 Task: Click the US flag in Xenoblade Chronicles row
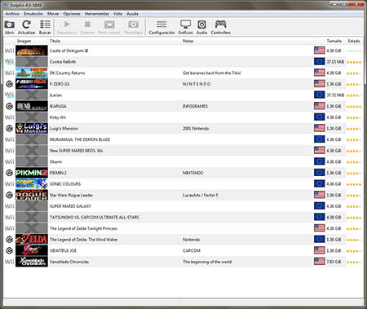tap(320, 262)
